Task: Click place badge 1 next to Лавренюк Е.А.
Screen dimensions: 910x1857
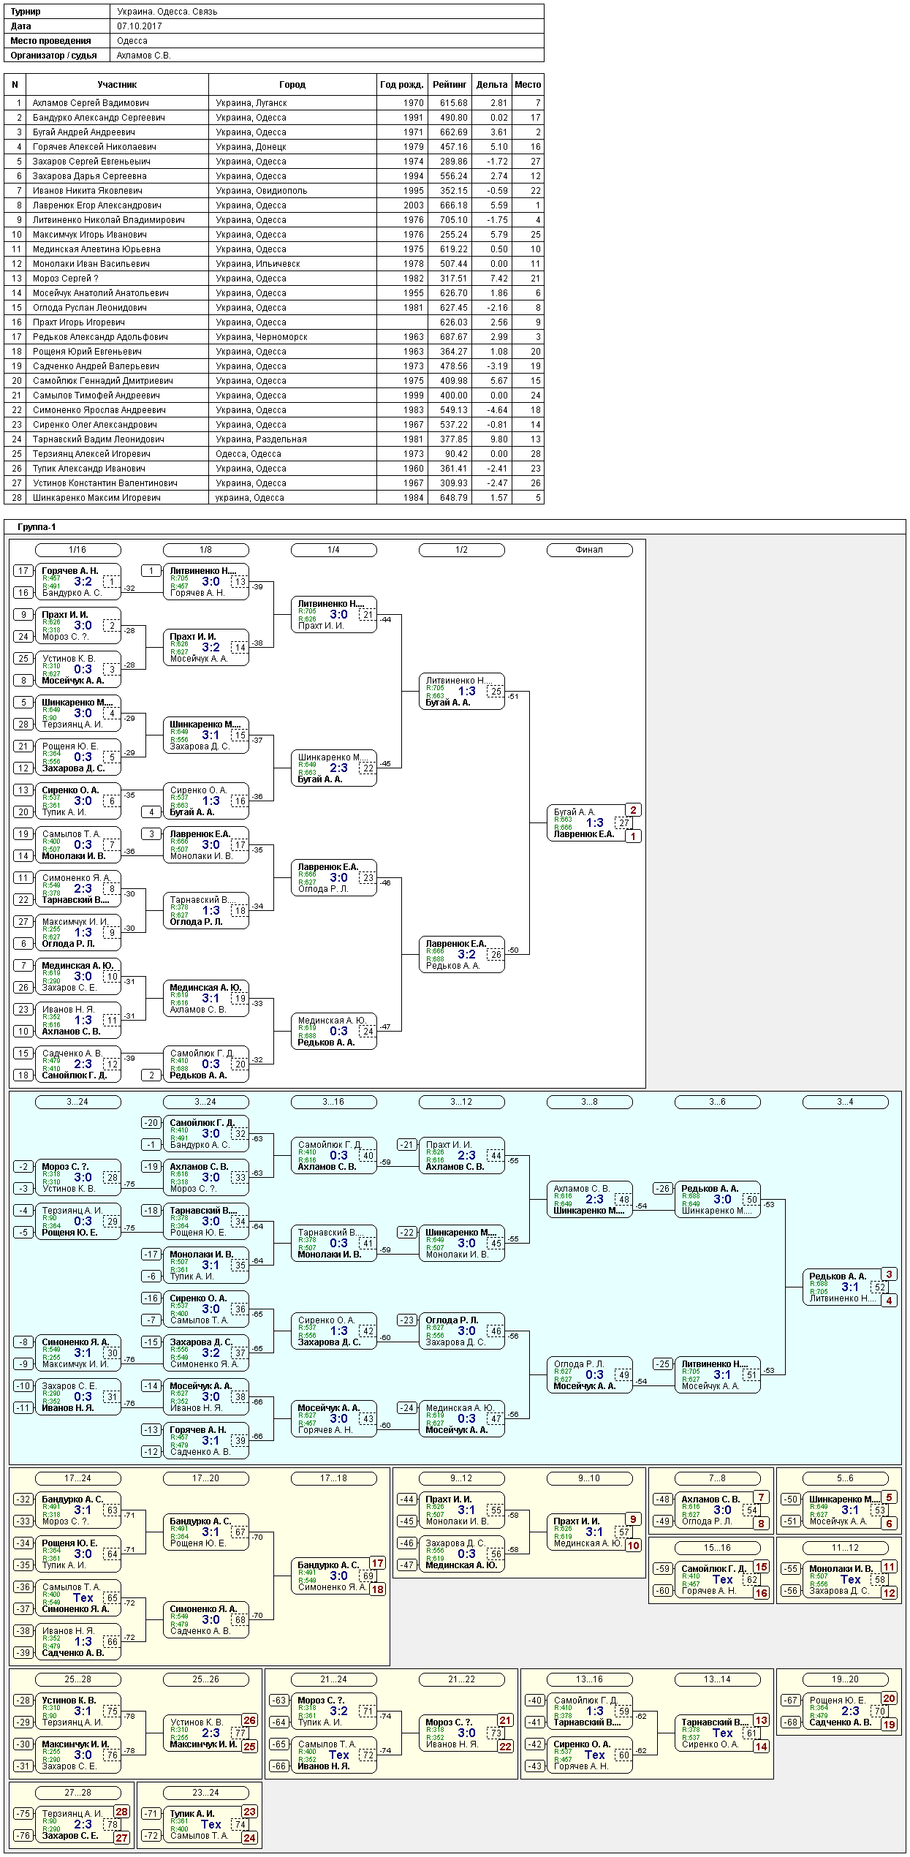Action: (x=633, y=836)
